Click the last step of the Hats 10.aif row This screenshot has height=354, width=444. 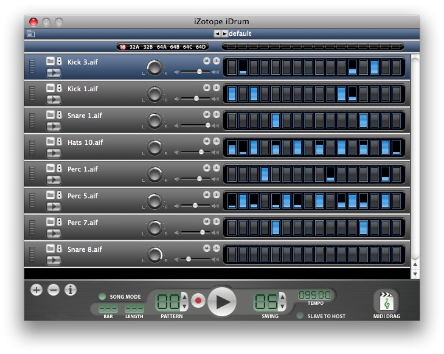pyautogui.click(x=396, y=148)
